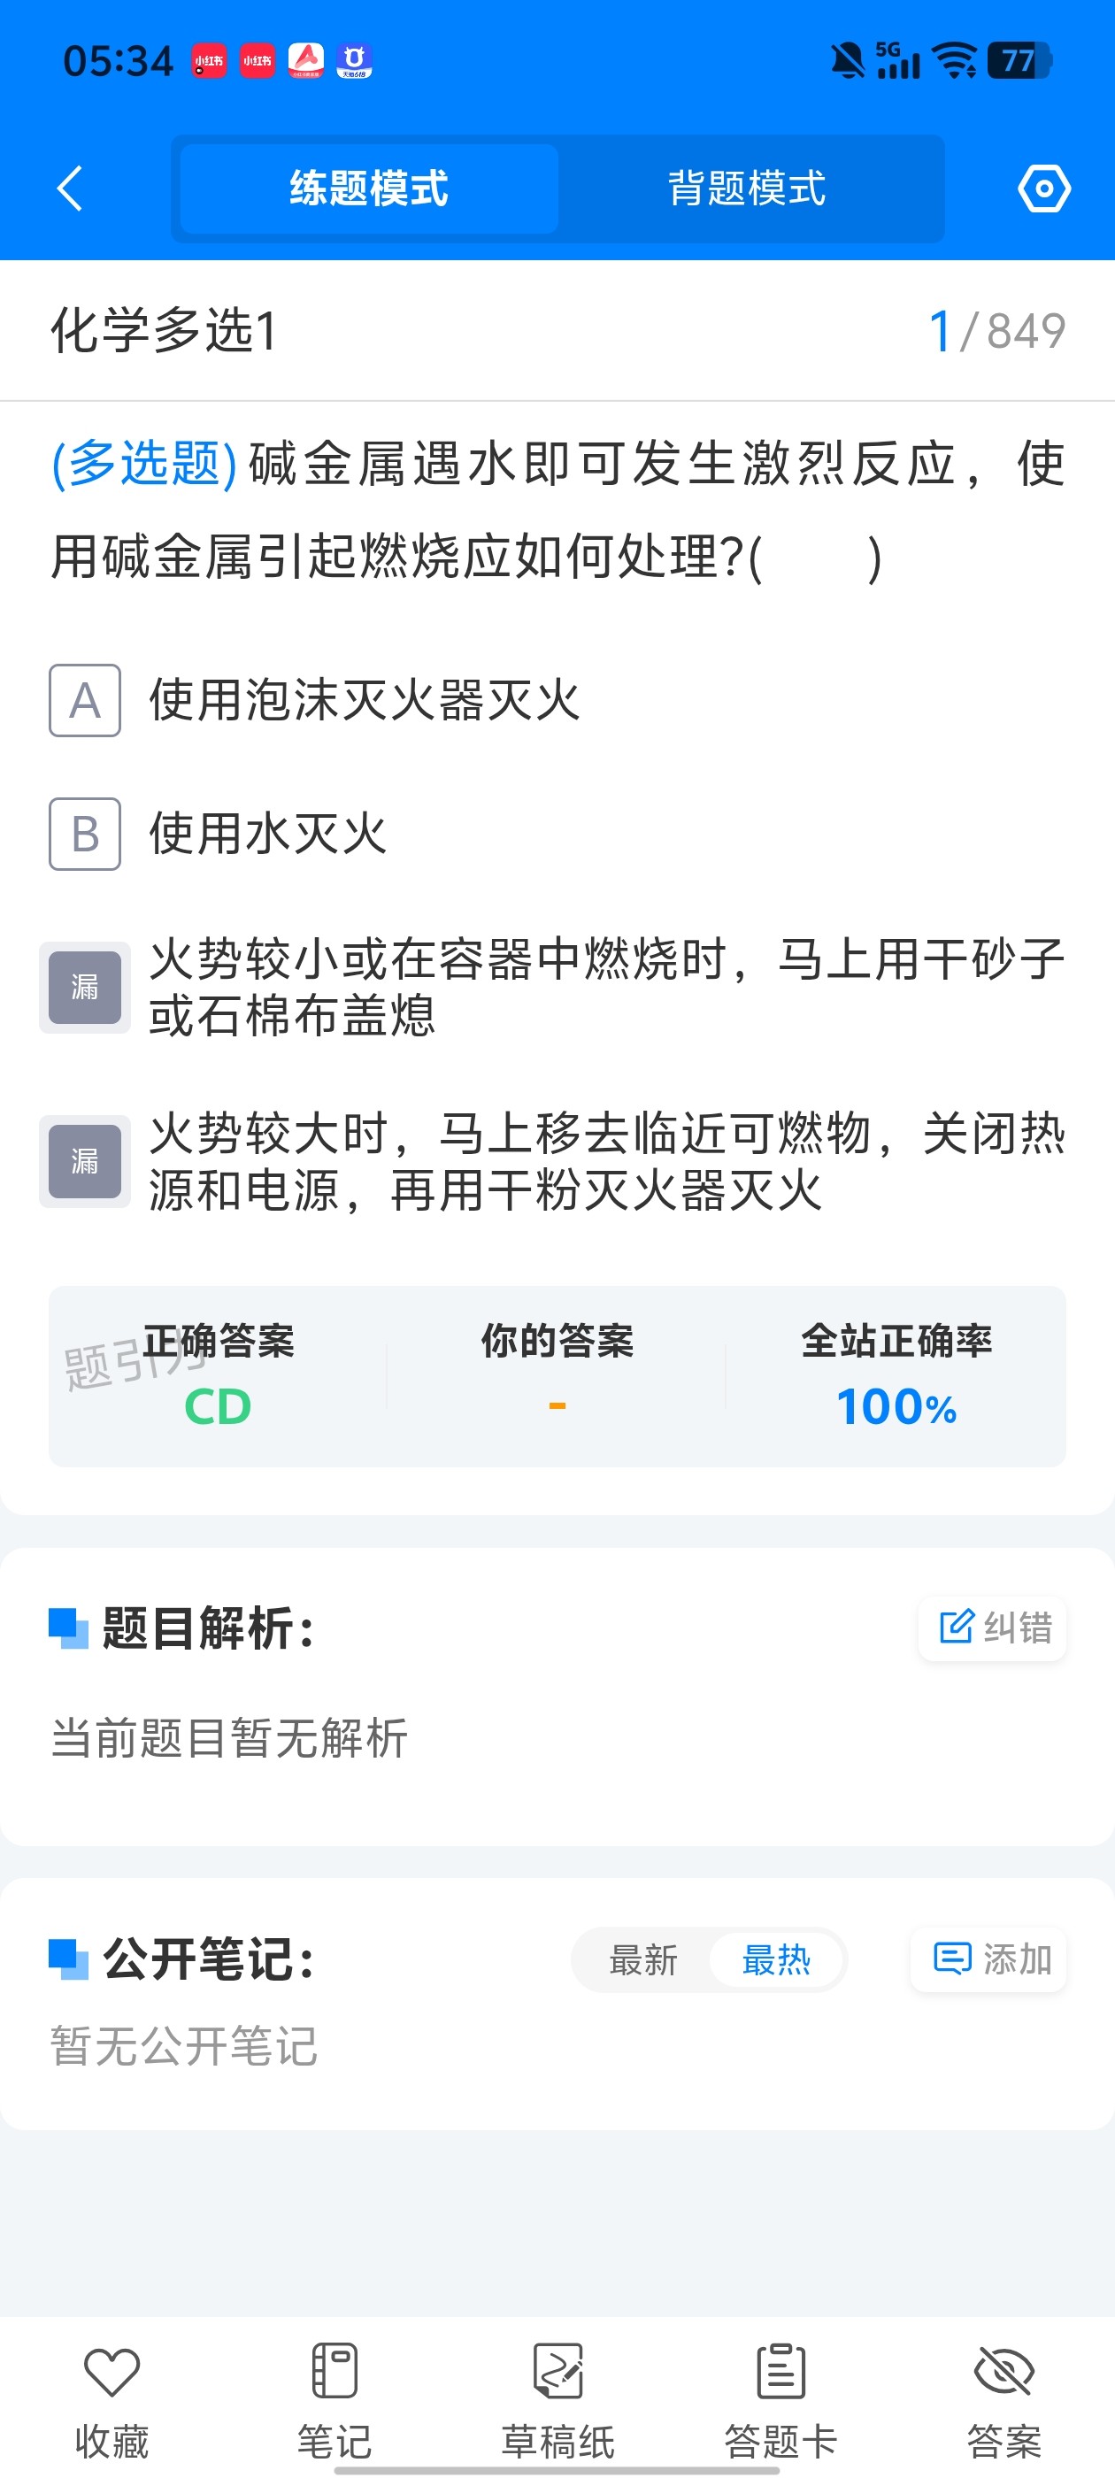Click the 添加 note comment icon
This screenshot has width=1115, height=2478.
pos(952,1959)
